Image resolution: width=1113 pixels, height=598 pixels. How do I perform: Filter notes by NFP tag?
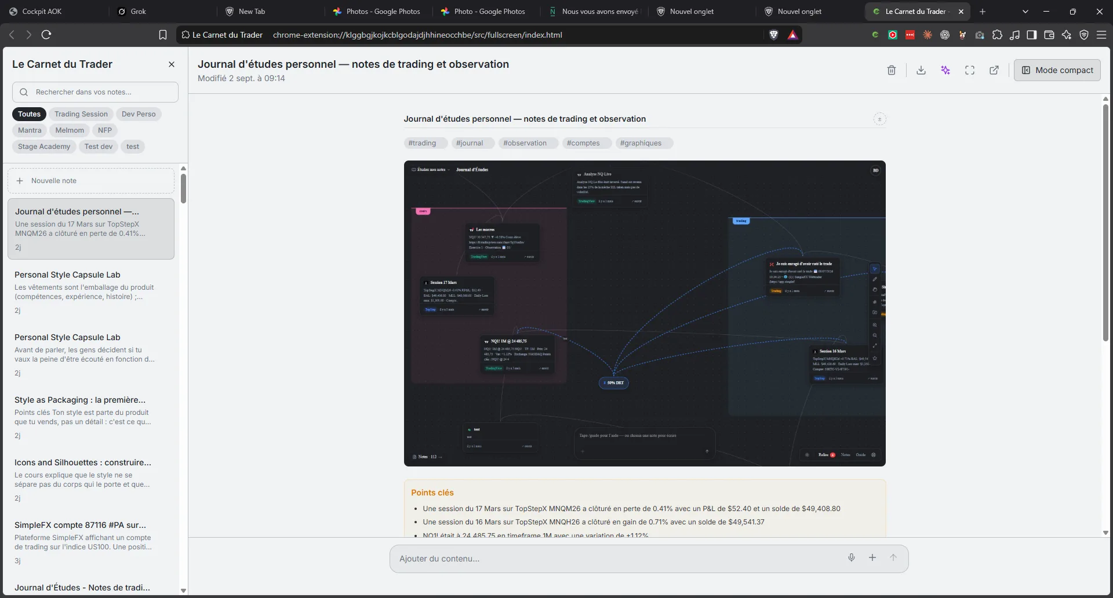(x=105, y=130)
